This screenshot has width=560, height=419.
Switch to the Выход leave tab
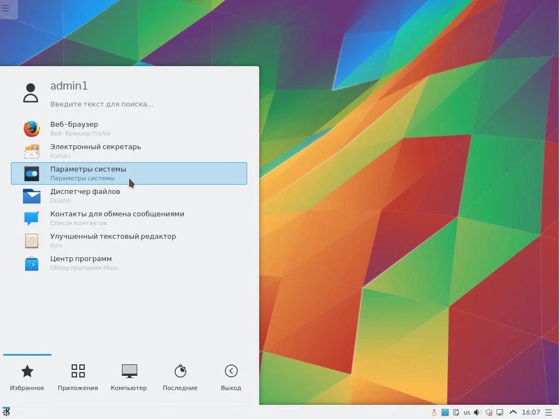coord(231,378)
